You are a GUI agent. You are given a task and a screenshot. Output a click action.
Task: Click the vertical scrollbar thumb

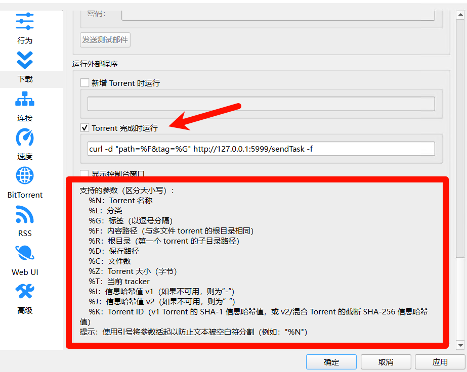[x=460, y=138]
